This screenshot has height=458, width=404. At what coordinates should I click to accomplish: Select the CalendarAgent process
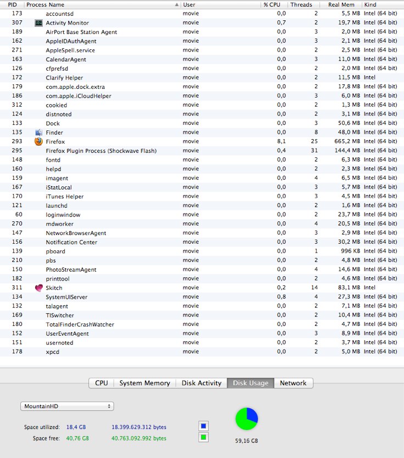coord(202,59)
